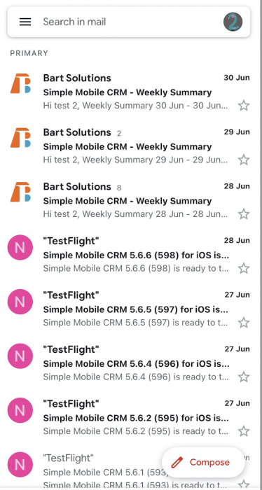Star the 29 Jun Bart Solutions email
This screenshot has width=262, height=490.
tap(244, 160)
